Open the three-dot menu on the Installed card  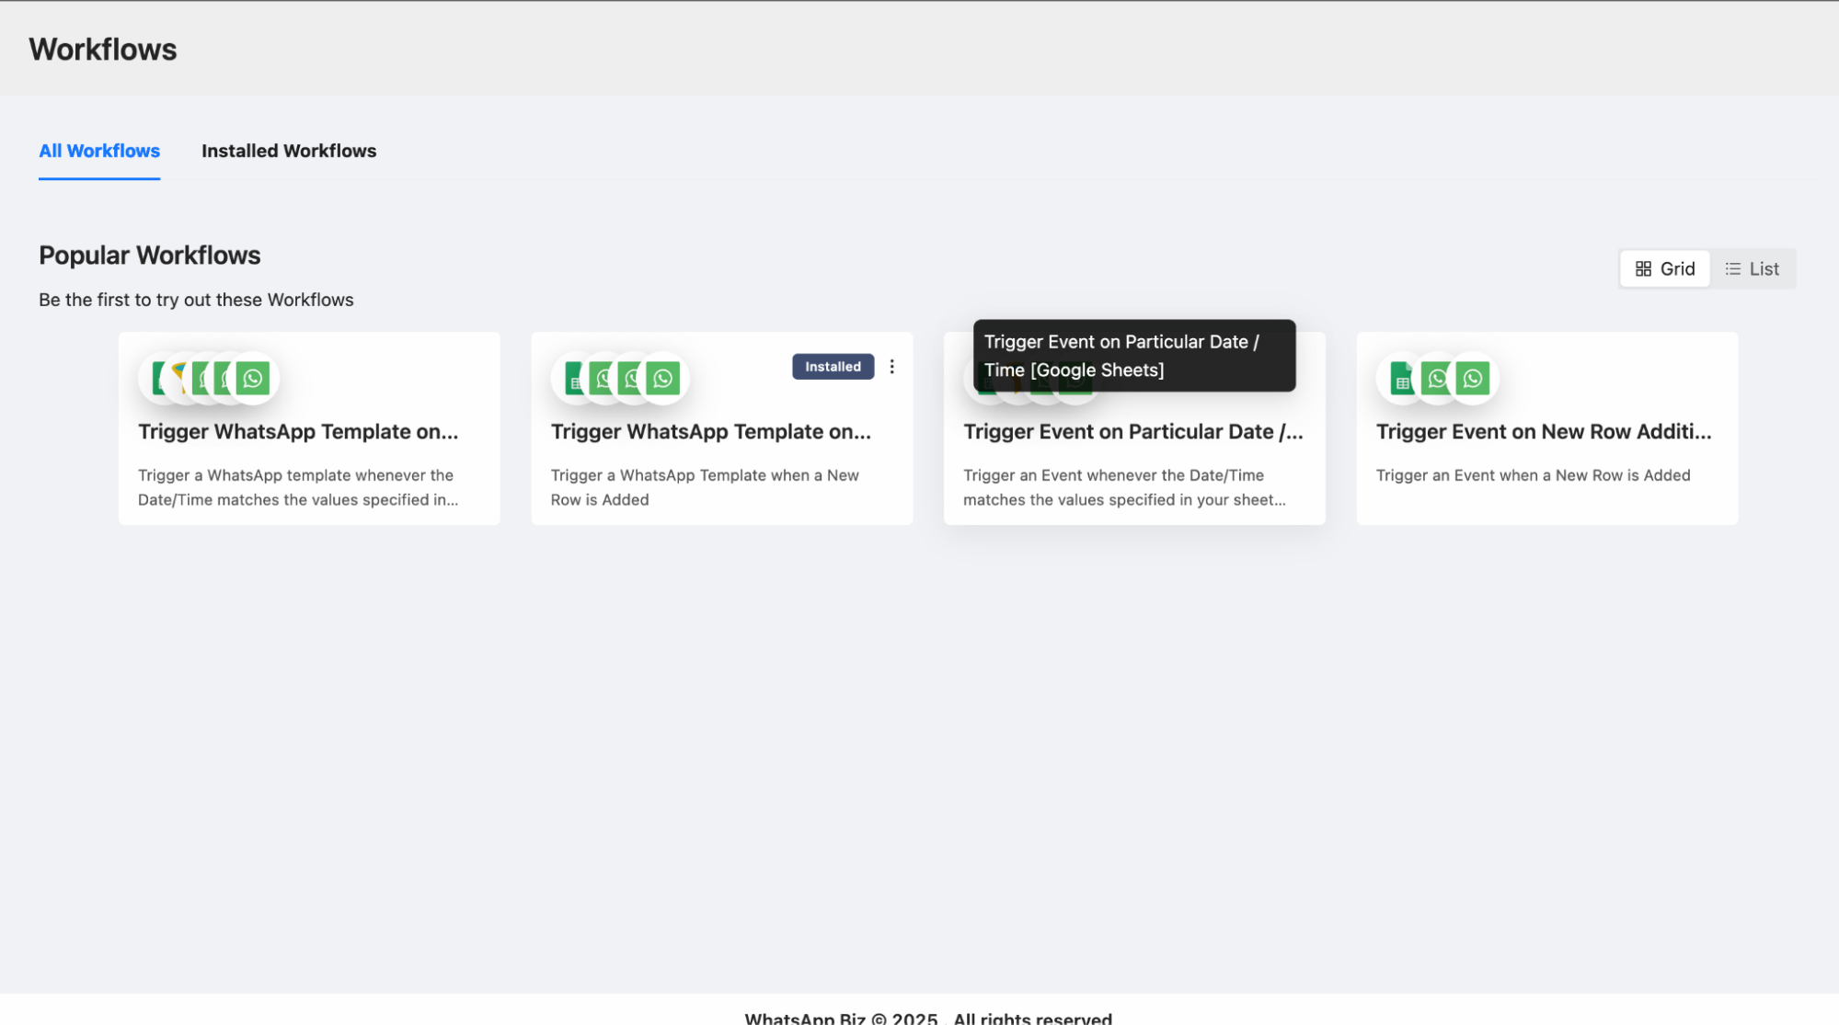click(x=891, y=367)
